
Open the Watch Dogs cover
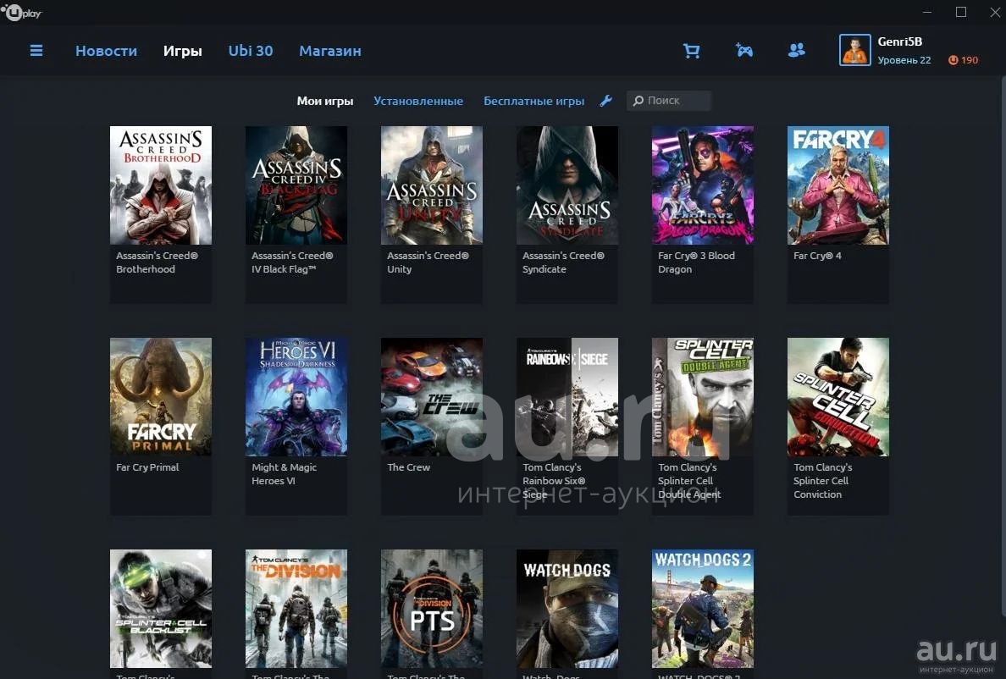[x=567, y=609]
